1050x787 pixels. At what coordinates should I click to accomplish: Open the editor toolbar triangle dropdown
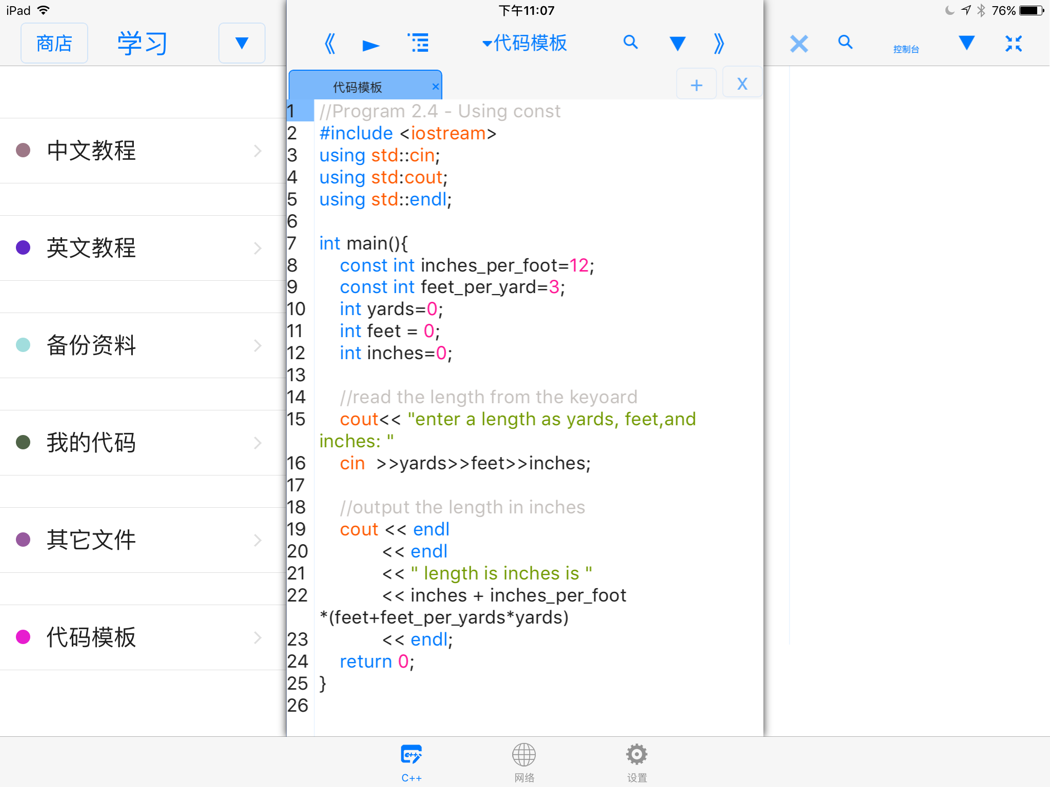(x=677, y=44)
